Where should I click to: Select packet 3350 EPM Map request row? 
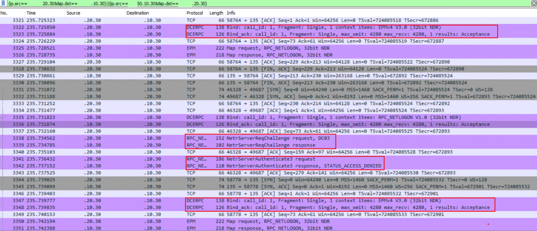click(268, 221)
